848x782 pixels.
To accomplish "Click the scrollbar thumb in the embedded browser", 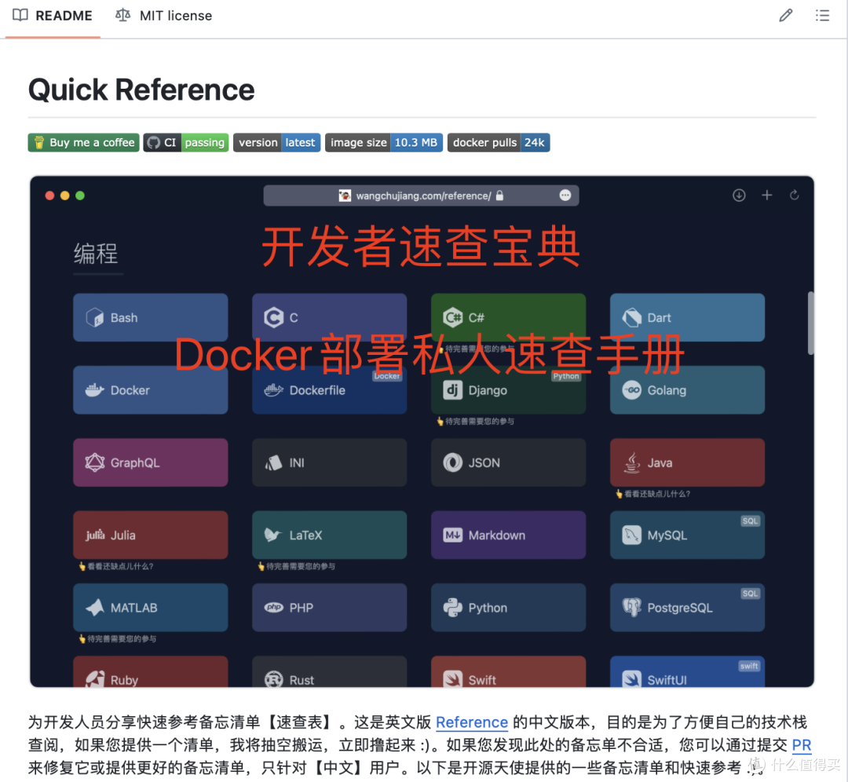I will pos(810,323).
